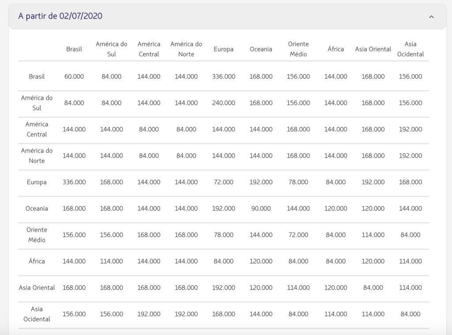Image resolution: width=452 pixels, height=335 pixels.
Task: Click the 'Oceania' row label
Action: pyautogui.click(x=37, y=208)
